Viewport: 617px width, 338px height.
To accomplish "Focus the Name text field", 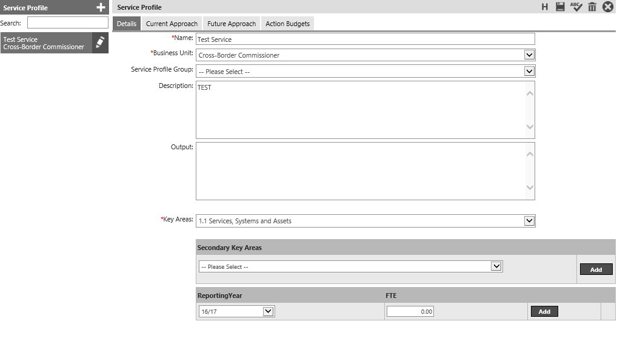I will tap(365, 39).
